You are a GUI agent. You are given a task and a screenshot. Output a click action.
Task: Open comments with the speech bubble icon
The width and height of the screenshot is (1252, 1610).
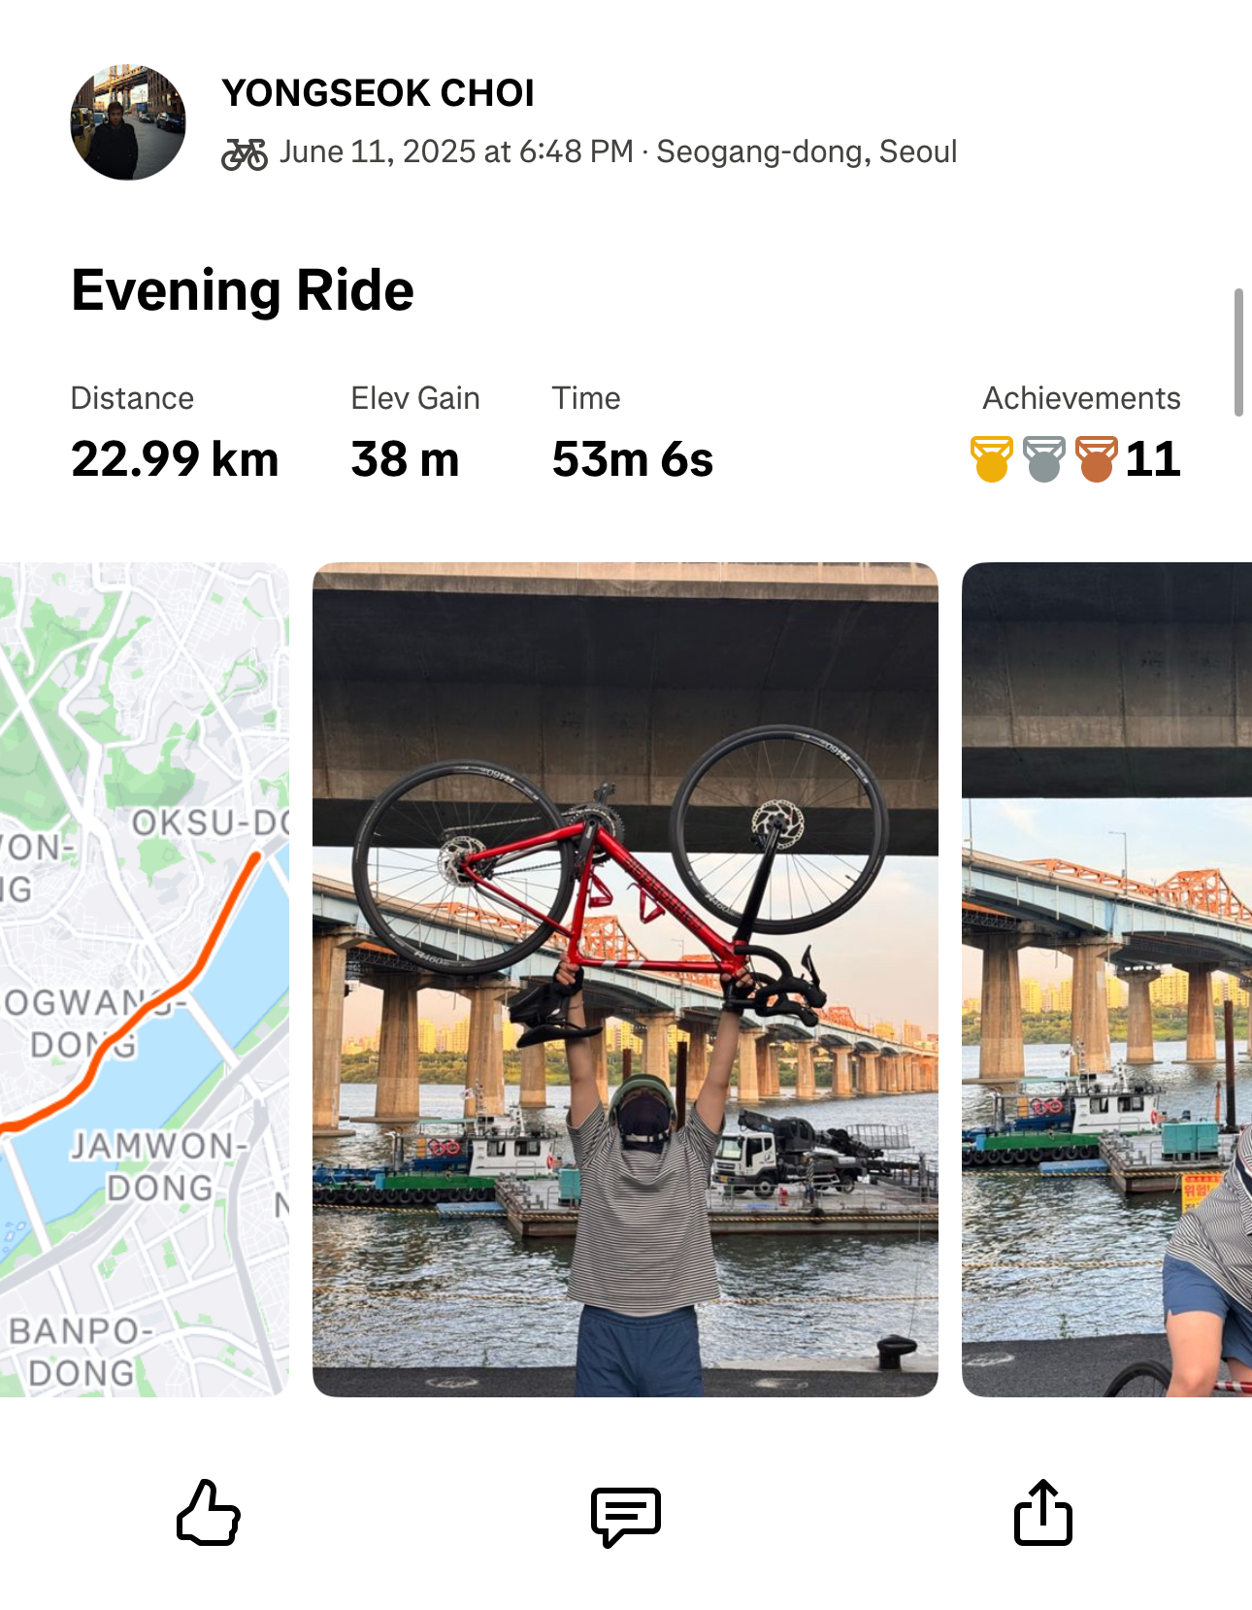626,1516
